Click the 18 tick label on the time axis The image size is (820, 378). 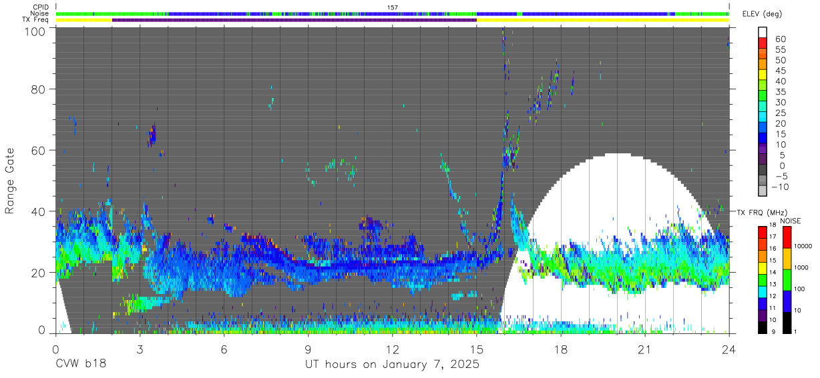tap(561, 349)
